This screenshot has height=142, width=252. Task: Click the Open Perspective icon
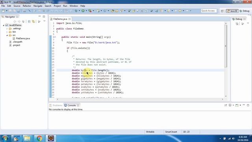(x=222, y=11)
